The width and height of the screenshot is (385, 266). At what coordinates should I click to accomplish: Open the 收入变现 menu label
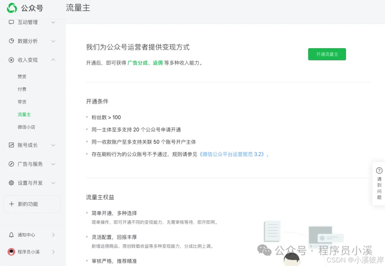(28, 60)
